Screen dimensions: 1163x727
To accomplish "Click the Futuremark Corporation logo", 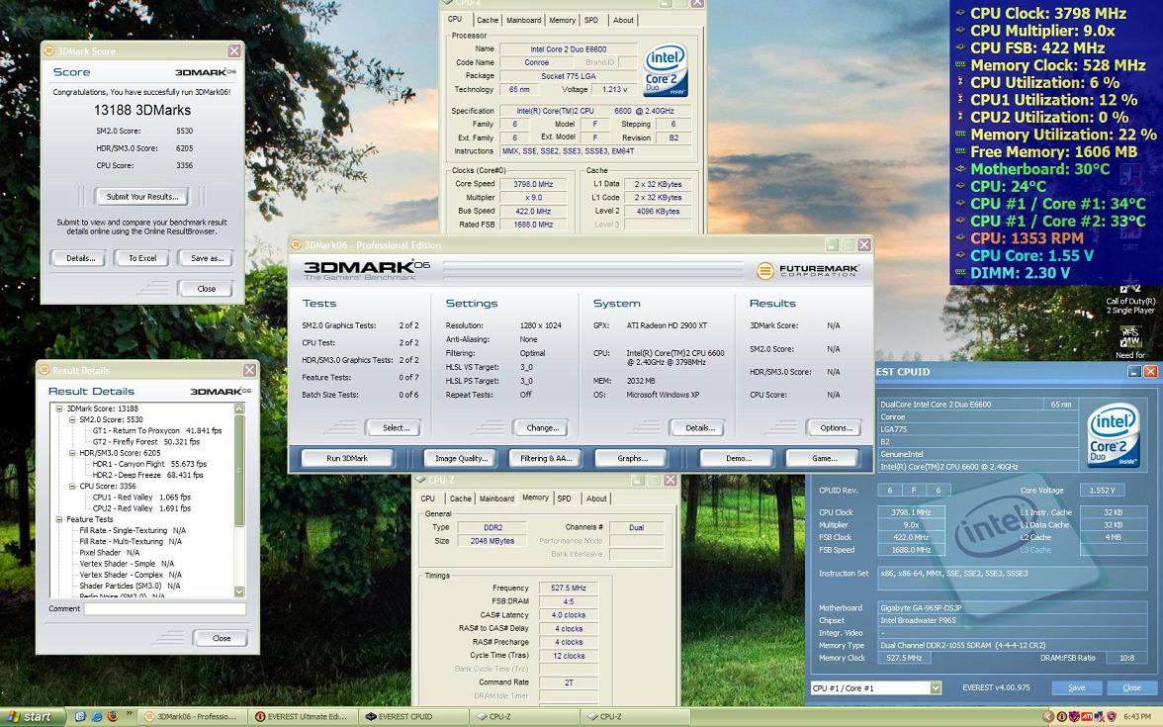I will [x=808, y=271].
